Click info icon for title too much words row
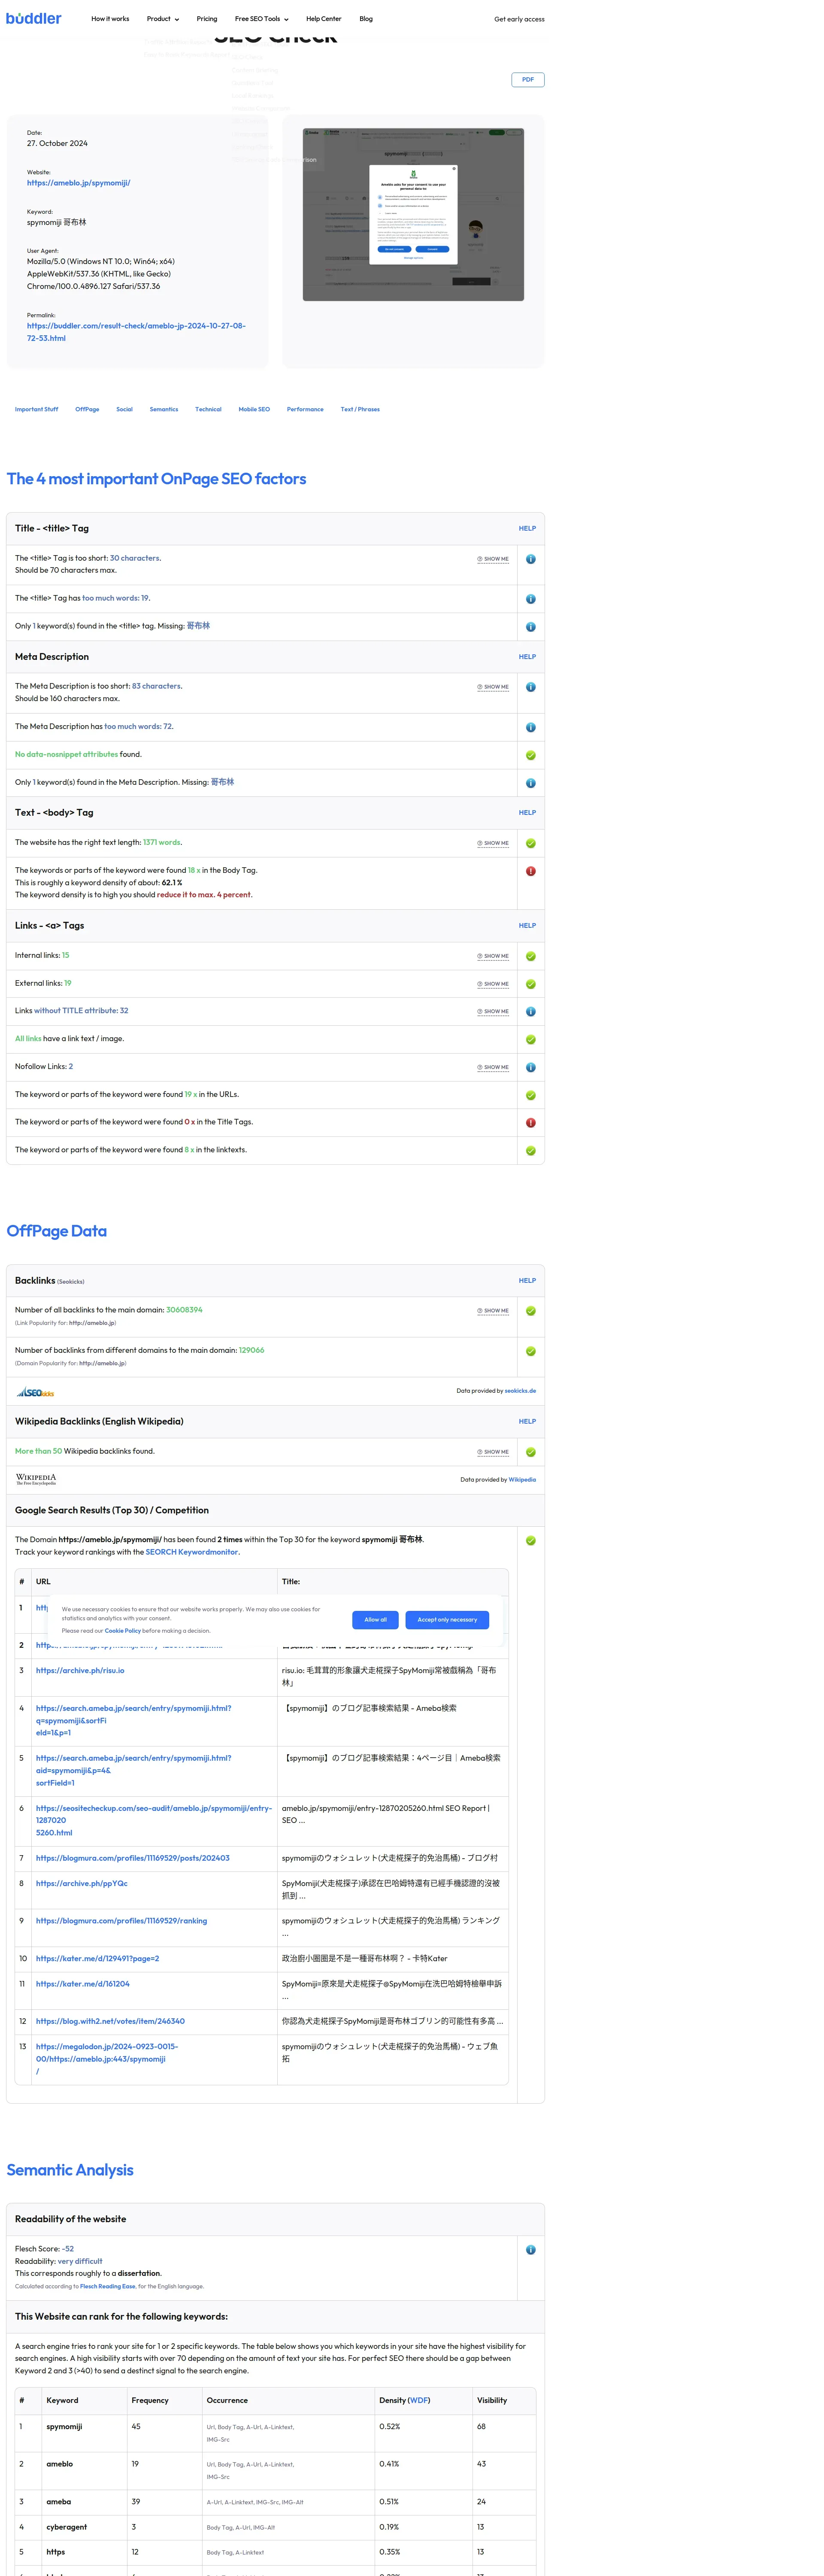 tap(530, 599)
